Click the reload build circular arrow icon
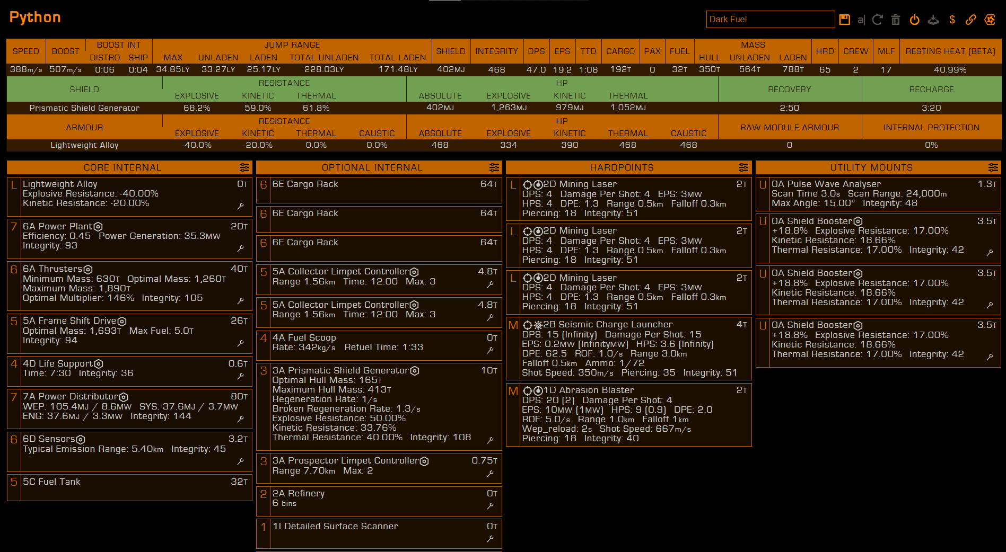Image resolution: width=1006 pixels, height=552 pixels. pyautogui.click(x=878, y=20)
